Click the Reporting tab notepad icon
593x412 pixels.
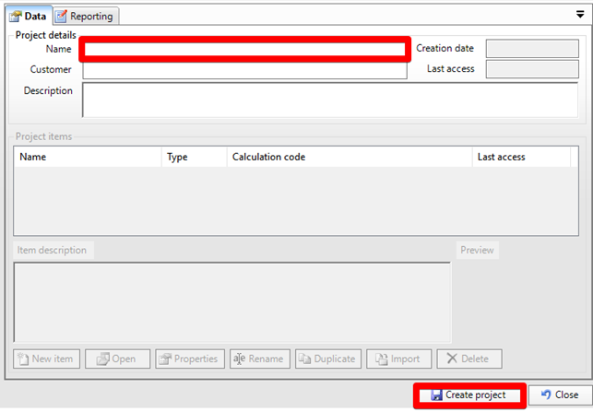61,17
